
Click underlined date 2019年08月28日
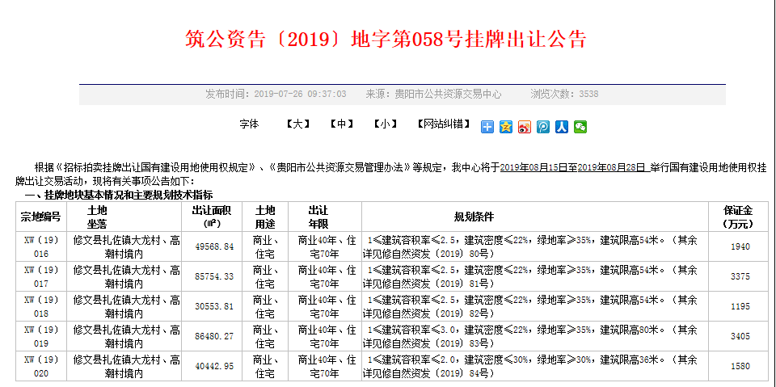coord(611,167)
